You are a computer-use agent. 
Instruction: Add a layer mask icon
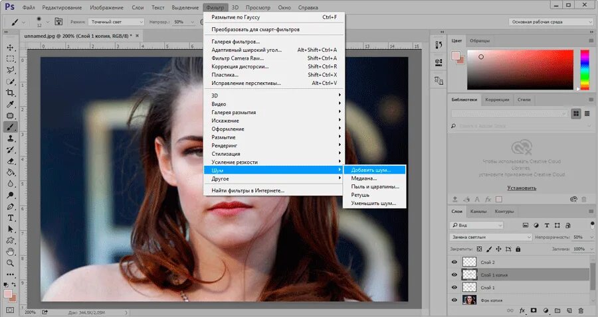[x=534, y=310]
